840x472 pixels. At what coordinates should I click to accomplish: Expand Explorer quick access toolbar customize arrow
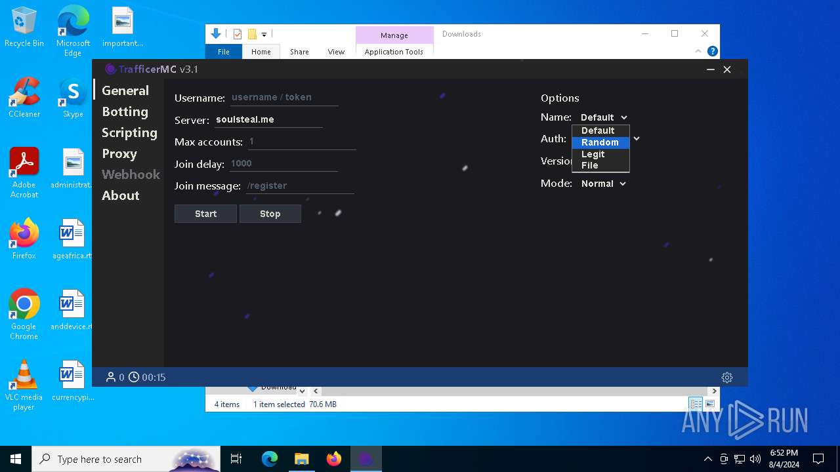264,34
